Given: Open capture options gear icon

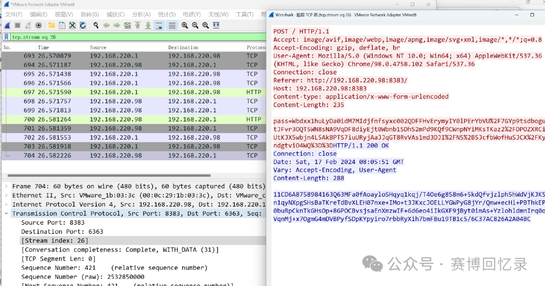Looking at the screenshot, I should click(38, 25).
